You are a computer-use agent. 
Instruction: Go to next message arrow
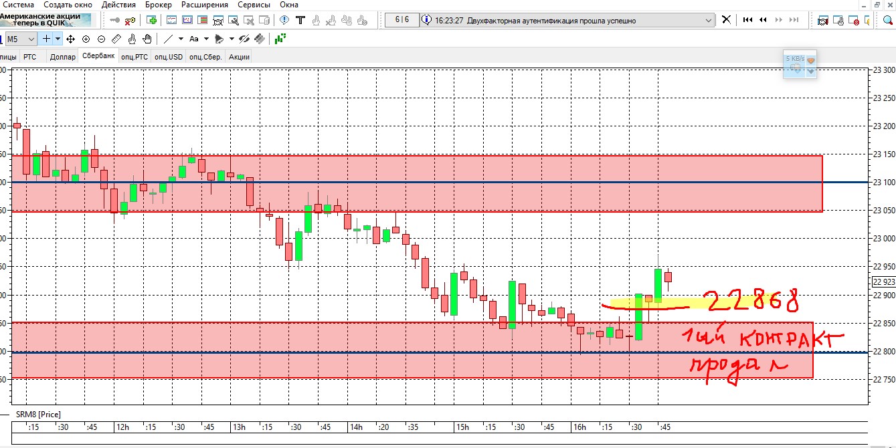pos(779,19)
